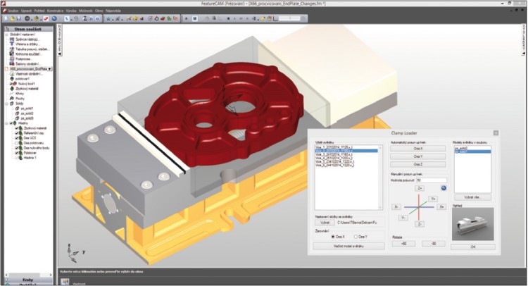This screenshot has height=286, width=528.
Task: Collapse the Solidy tree node
Action: 6,104
